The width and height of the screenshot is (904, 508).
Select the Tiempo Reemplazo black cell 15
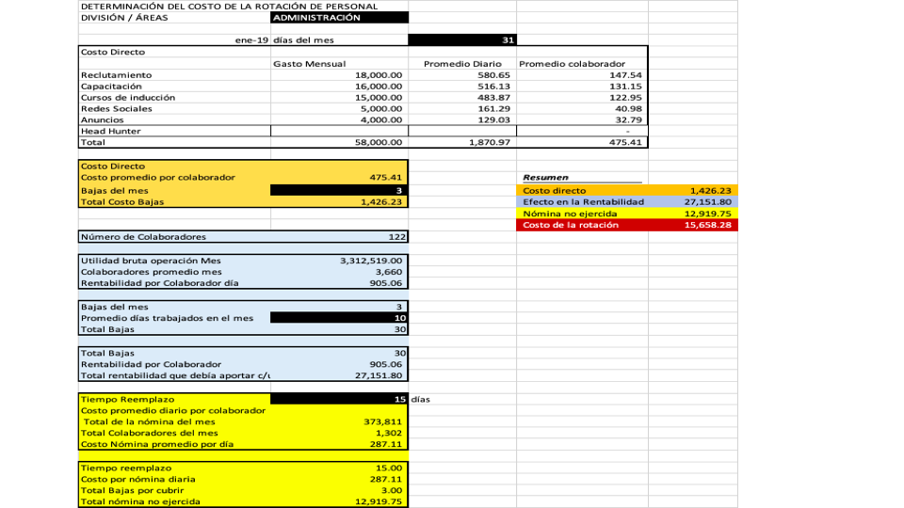tap(339, 399)
